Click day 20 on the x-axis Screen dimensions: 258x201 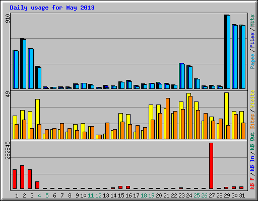[x=159, y=195]
